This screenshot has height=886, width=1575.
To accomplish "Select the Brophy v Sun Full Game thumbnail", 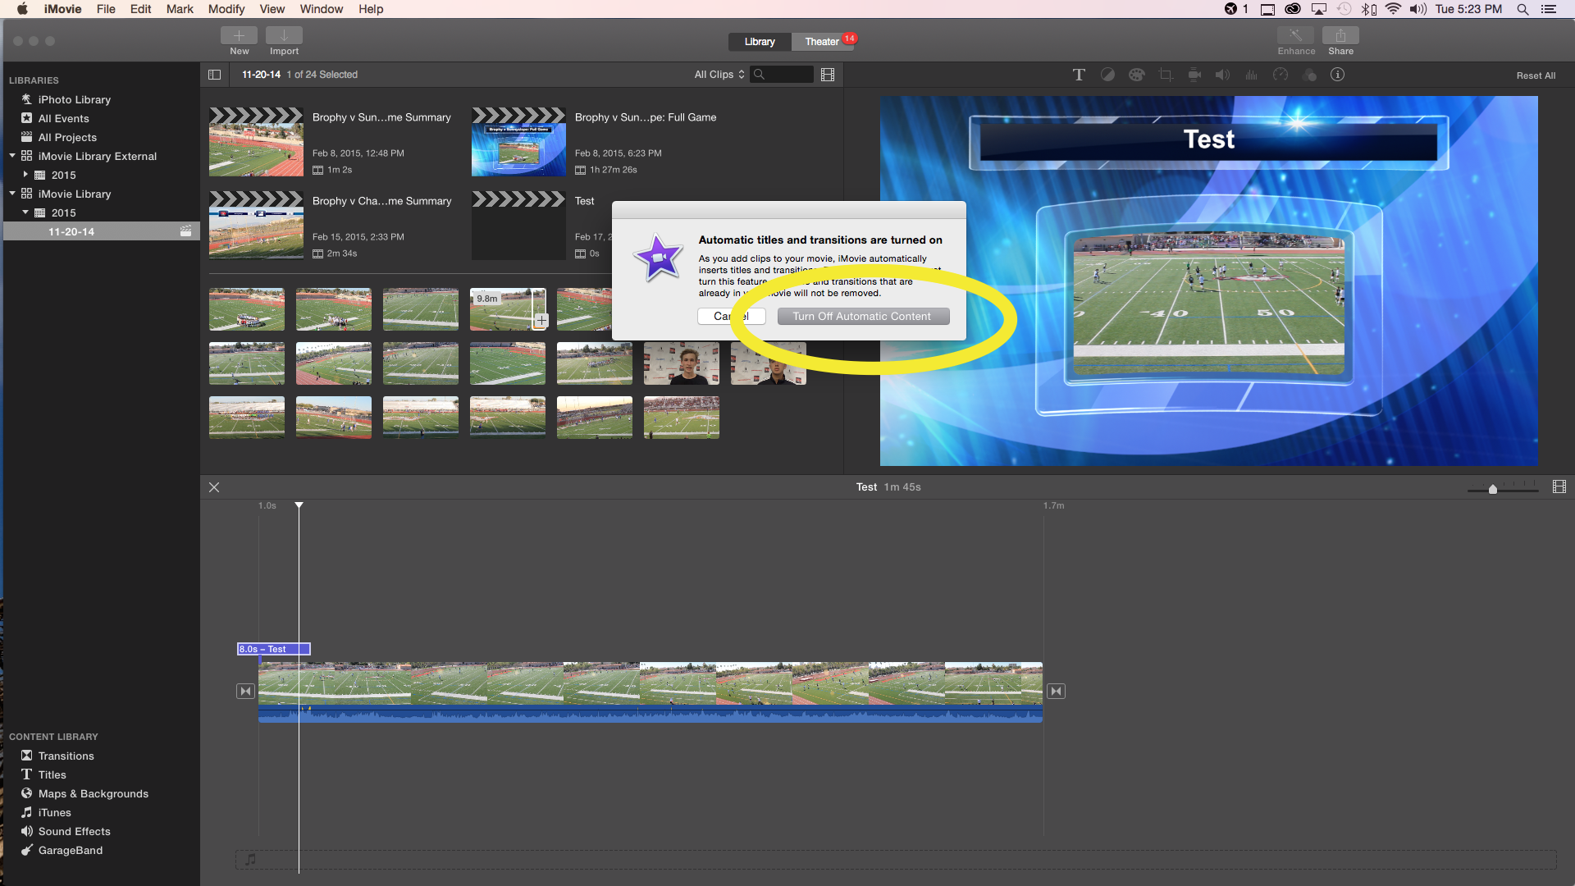I will tap(518, 140).
